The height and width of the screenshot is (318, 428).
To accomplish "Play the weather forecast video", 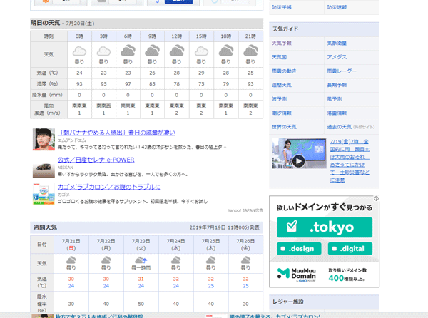I will tap(298, 161).
